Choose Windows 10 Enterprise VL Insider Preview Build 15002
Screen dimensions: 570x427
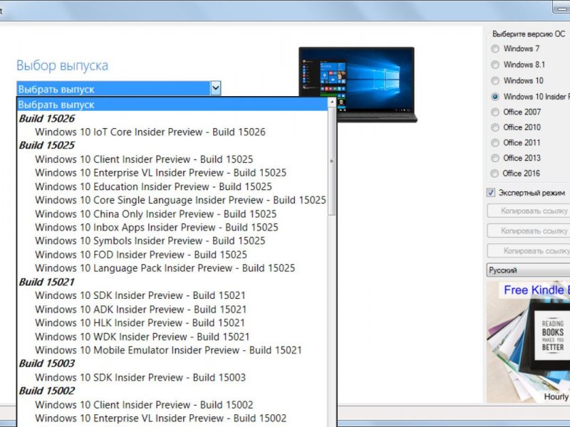point(161,418)
